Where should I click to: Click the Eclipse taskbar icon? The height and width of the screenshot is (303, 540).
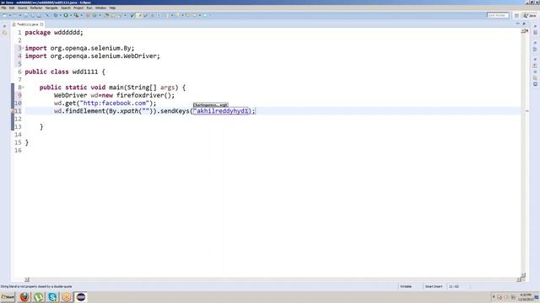pos(81,297)
